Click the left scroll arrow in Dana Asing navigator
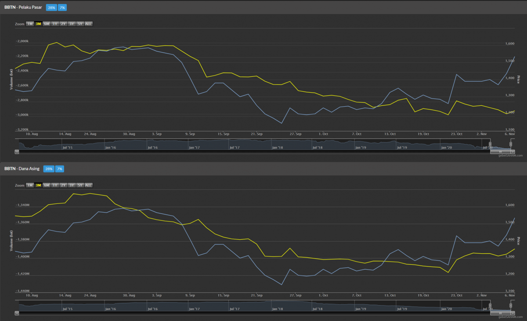 tap(17, 313)
